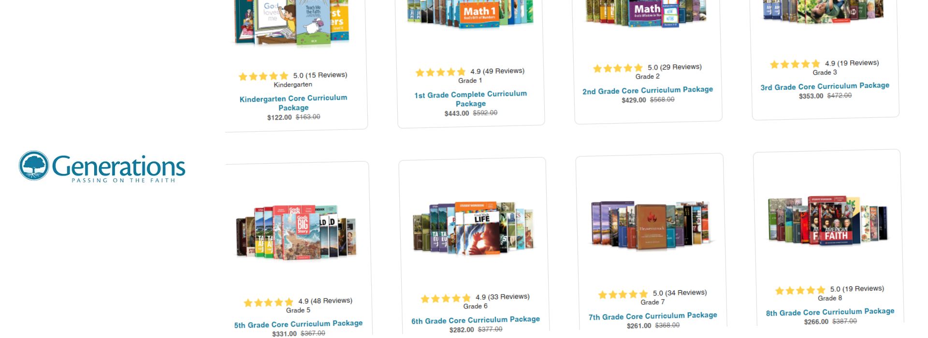Click the 6th grade stars with 33 Reviews
Viewport: 928px width, 338px height.
pos(475,298)
